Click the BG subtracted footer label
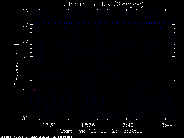This screenshot has width=184, height=138. [x=63, y=137]
